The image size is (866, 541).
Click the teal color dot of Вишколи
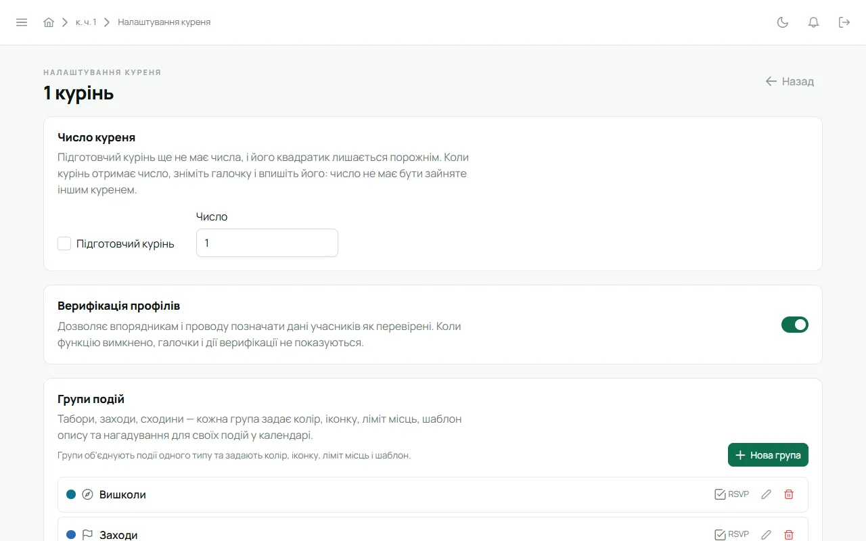(x=71, y=494)
